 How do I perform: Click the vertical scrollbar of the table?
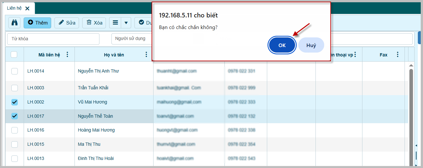click(x=411, y=113)
